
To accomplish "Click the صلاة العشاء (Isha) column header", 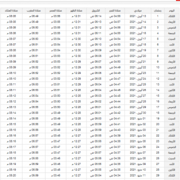I will click(x=11, y=10).
